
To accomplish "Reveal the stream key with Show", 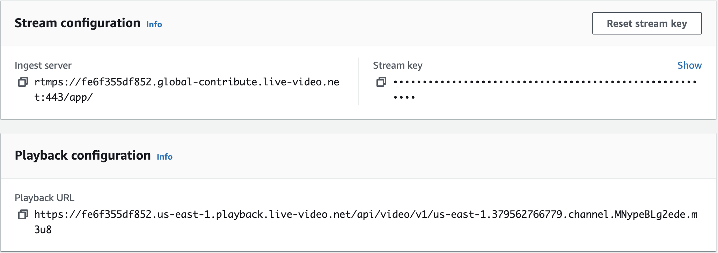I will click(689, 66).
